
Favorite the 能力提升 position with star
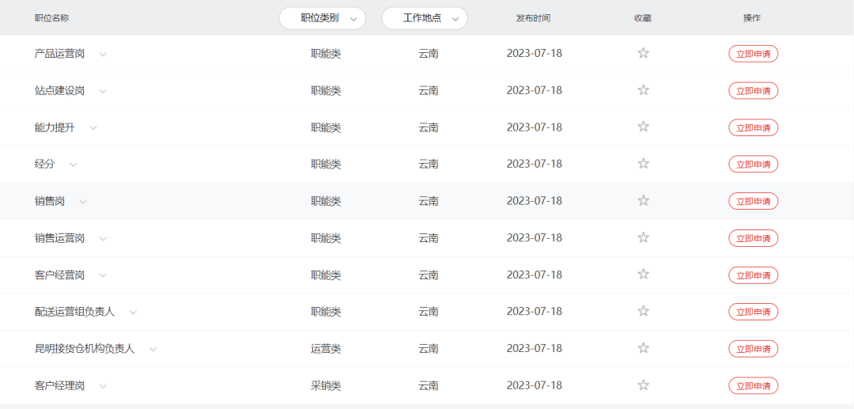point(643,127)
